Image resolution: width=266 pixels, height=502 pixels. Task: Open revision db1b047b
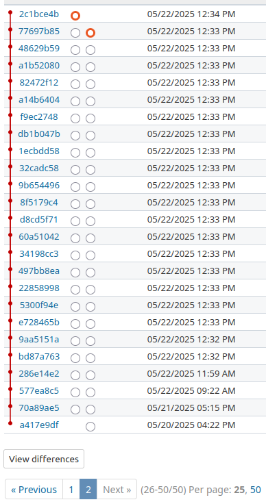pyautogui.click(x=39, y=134)
